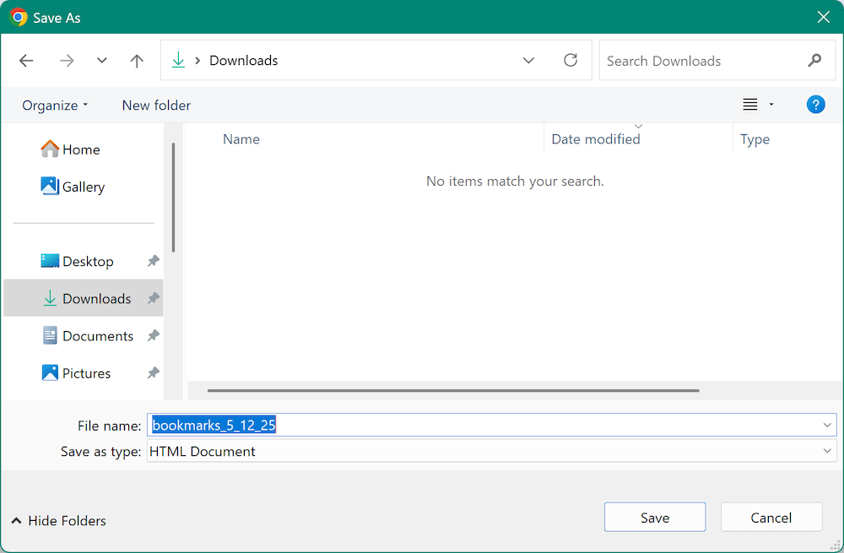Navigate back using the back arrow

(x=25, y=60)
